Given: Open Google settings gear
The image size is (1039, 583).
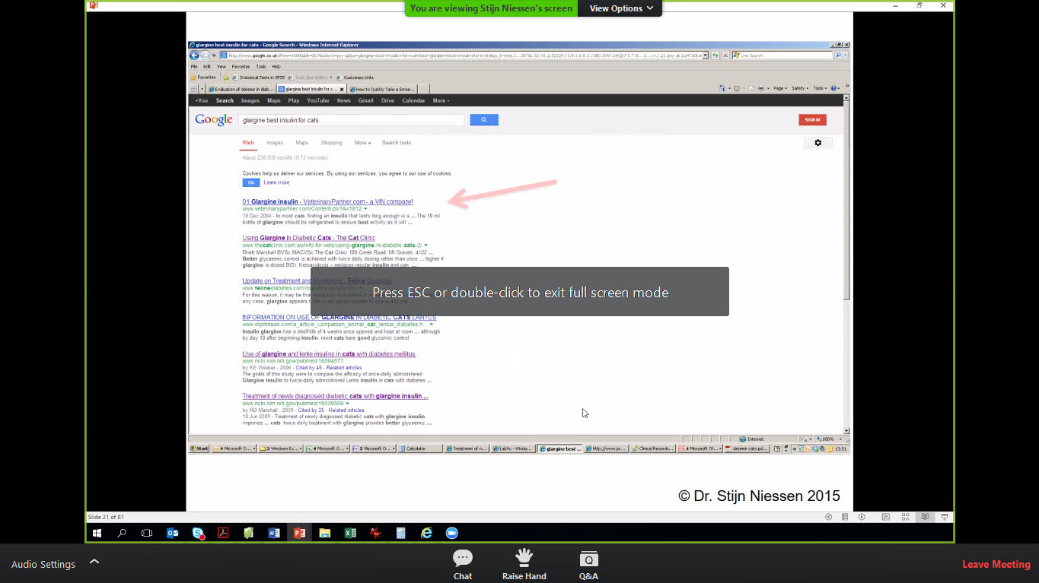Looking at the screenshot, I should tap(818, 143).
